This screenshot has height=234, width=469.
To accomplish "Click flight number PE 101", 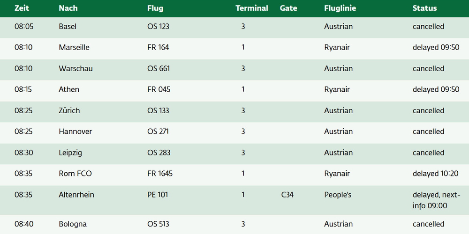I will [157, 195].
